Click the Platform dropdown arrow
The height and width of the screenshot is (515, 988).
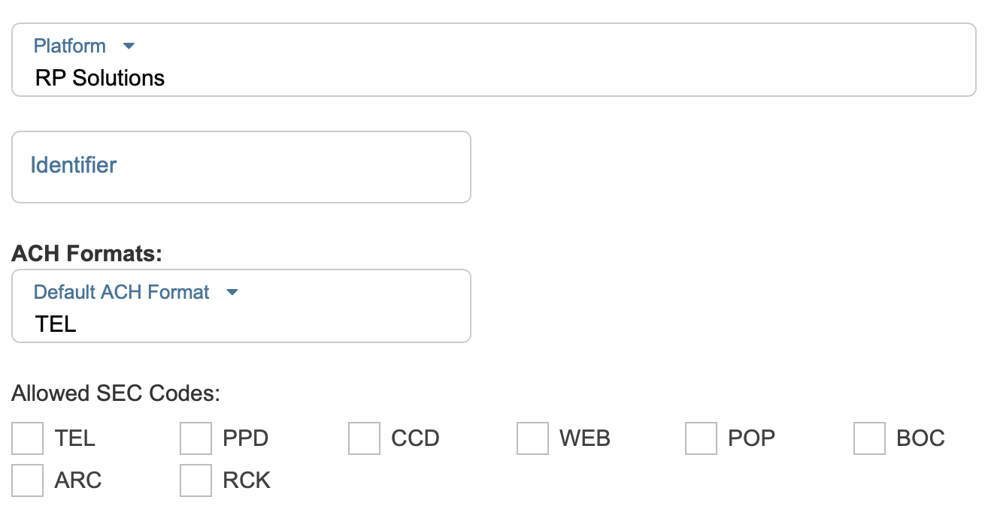click(129, 47)
